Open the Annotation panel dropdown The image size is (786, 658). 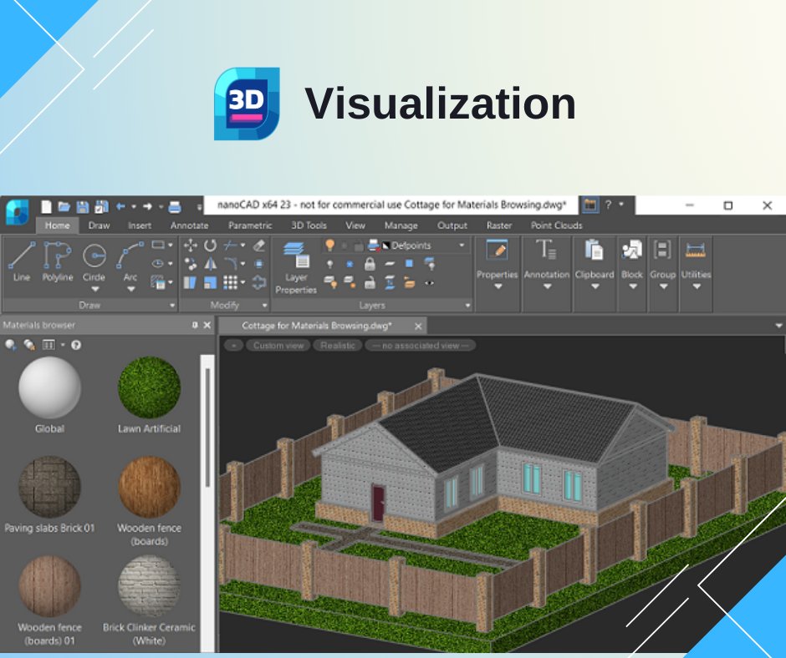(x=548, y=287)
